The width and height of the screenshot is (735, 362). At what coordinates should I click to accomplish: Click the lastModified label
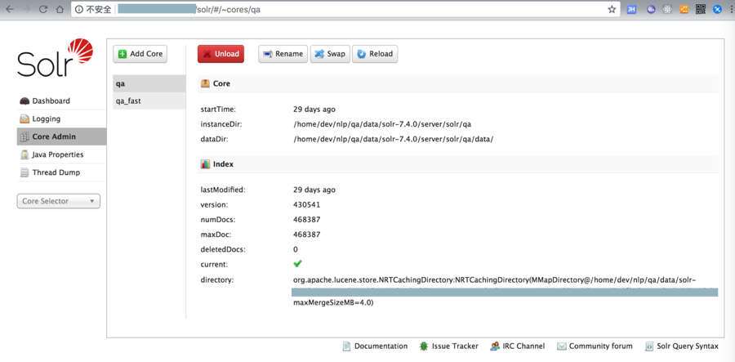coord(223,190)
